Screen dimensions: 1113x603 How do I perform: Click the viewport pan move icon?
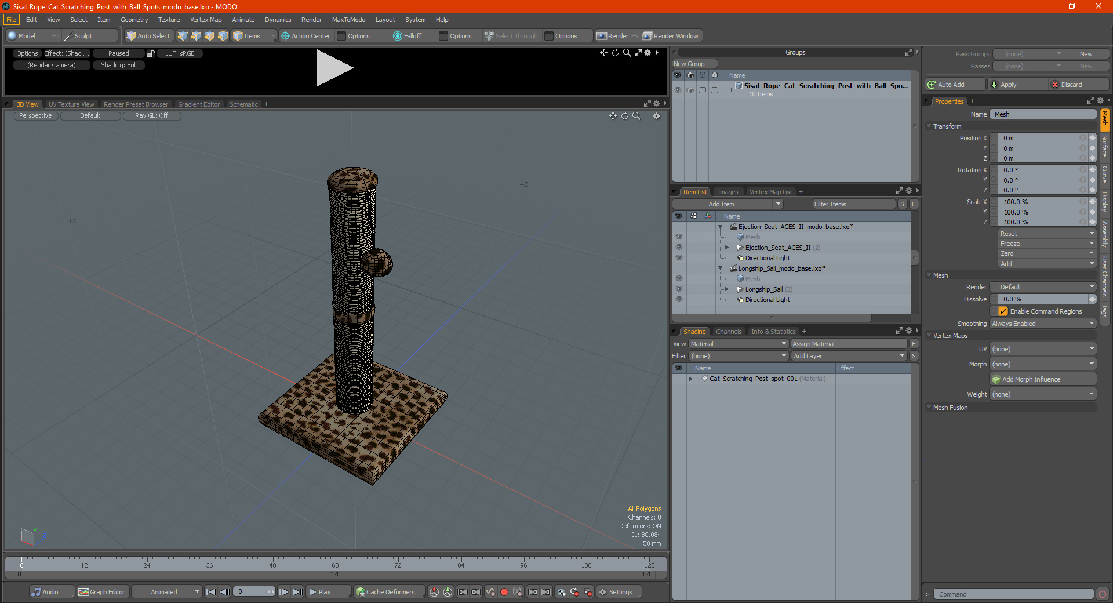tap(613, 116)
